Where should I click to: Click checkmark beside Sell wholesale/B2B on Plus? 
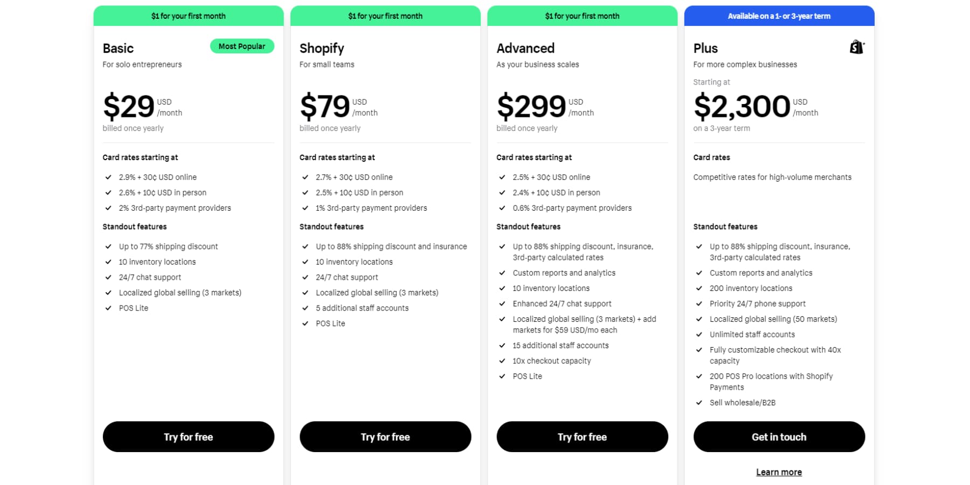(699, 403)
